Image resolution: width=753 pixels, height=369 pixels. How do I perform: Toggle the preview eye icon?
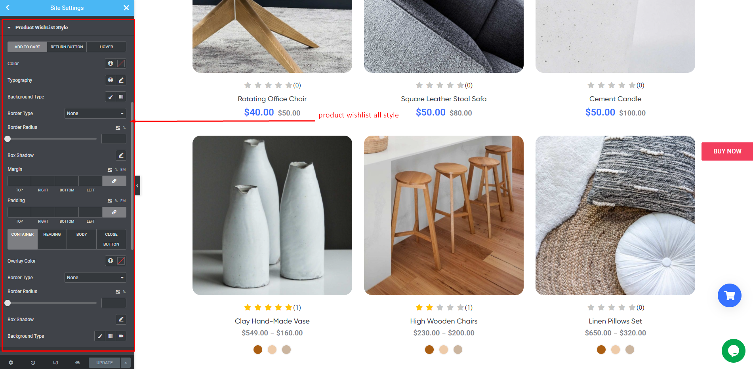pos(78,363)
